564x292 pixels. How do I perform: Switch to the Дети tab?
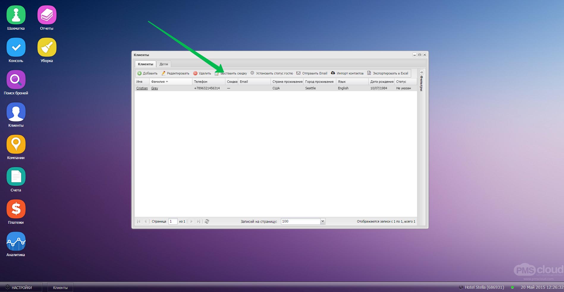point(164,64)
